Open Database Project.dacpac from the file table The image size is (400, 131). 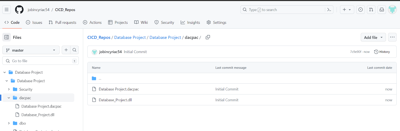(119, 89)
